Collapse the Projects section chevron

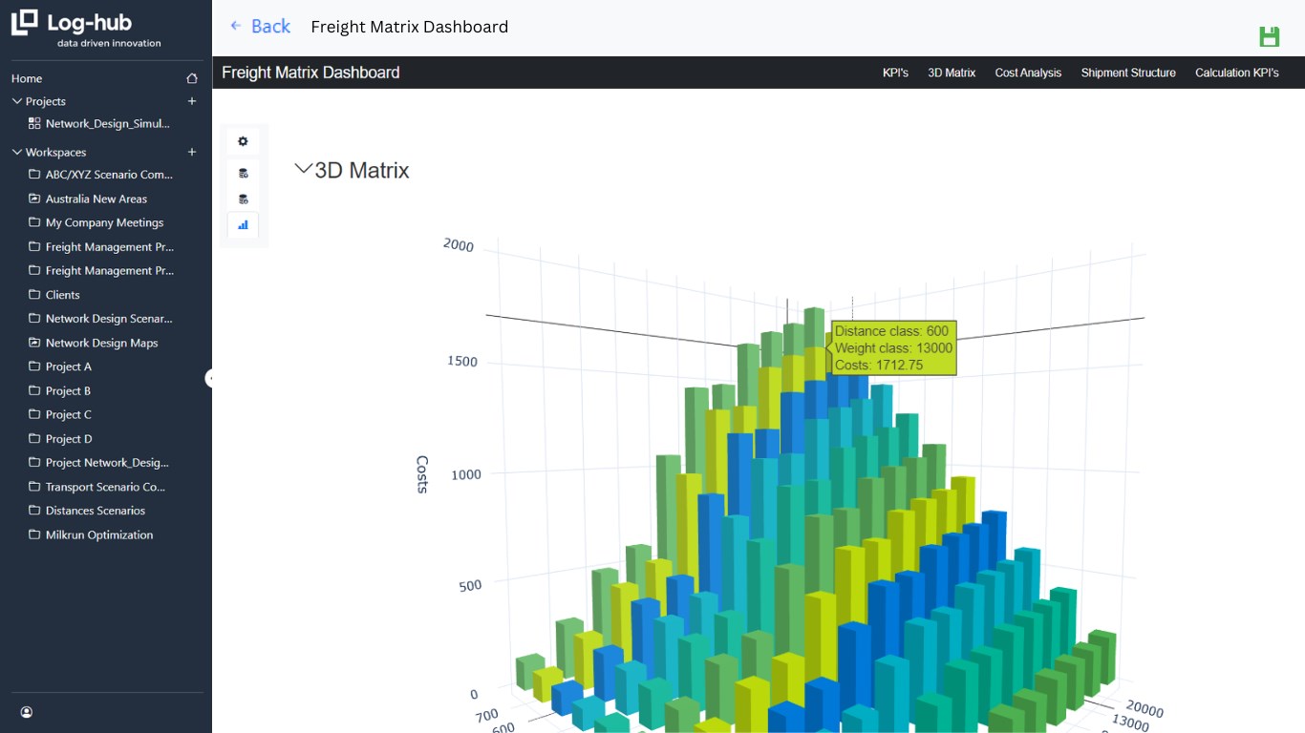(16, 101)
